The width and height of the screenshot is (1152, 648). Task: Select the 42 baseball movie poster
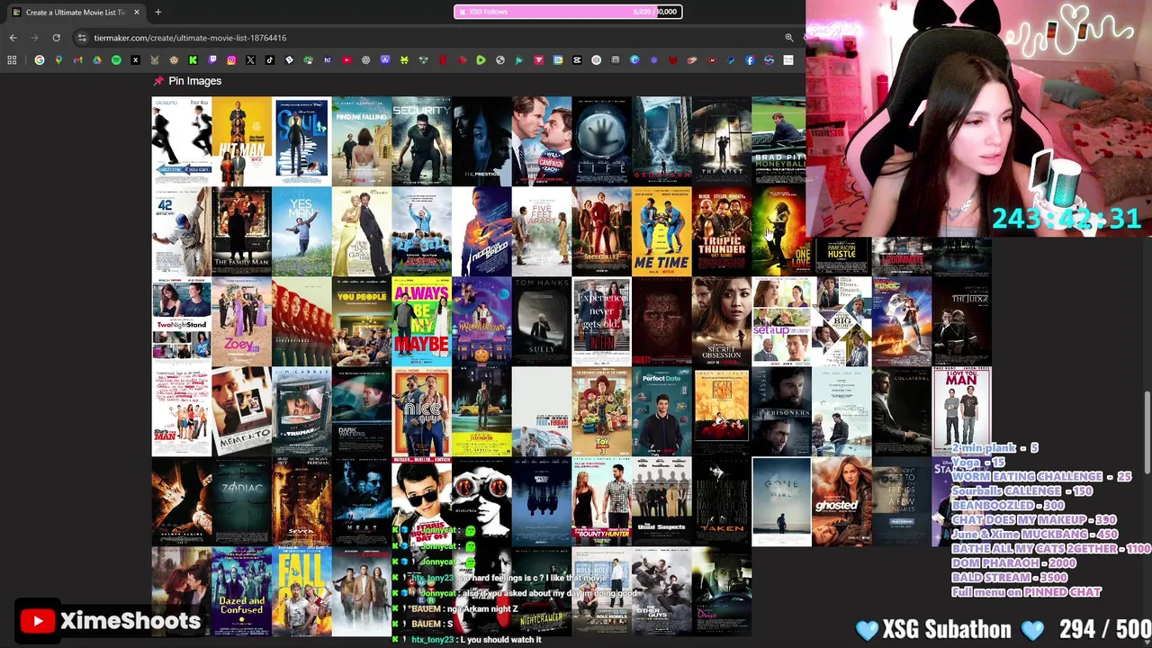tap(181, 231)
